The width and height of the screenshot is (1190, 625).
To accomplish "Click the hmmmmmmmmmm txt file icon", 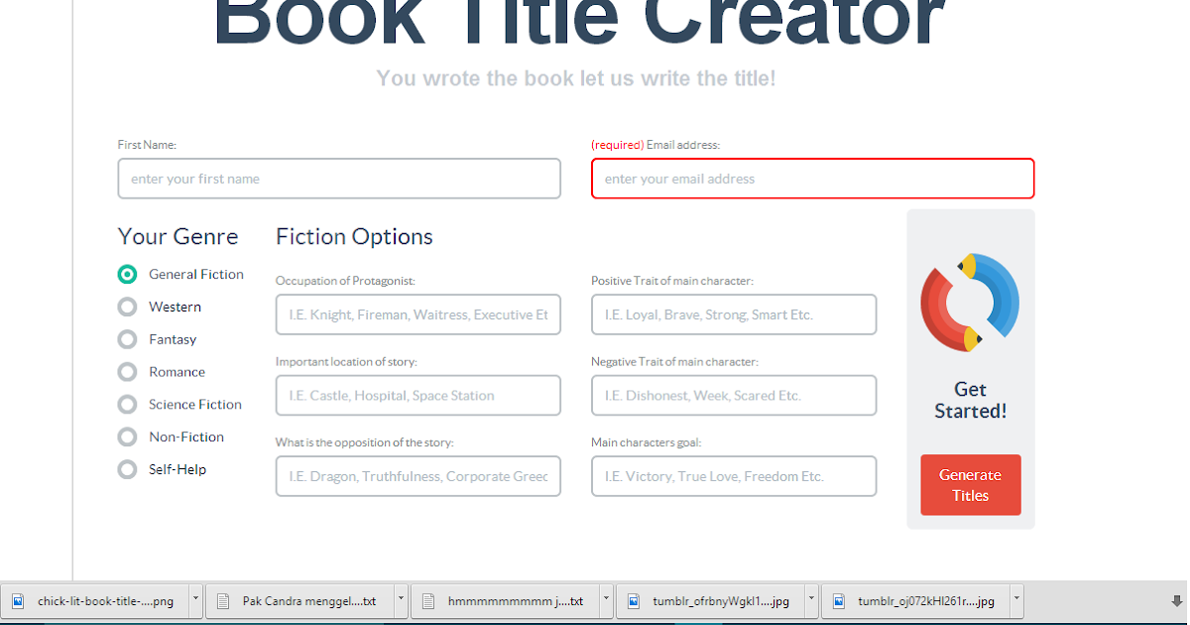I will [428, 601].
